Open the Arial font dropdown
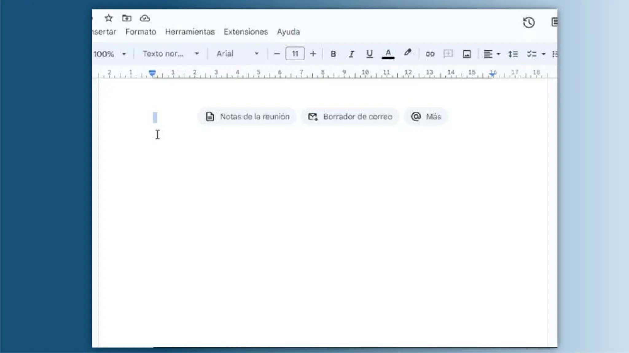Image resolution: width=629 pixels, height=353 pixels. click(237, 54)
